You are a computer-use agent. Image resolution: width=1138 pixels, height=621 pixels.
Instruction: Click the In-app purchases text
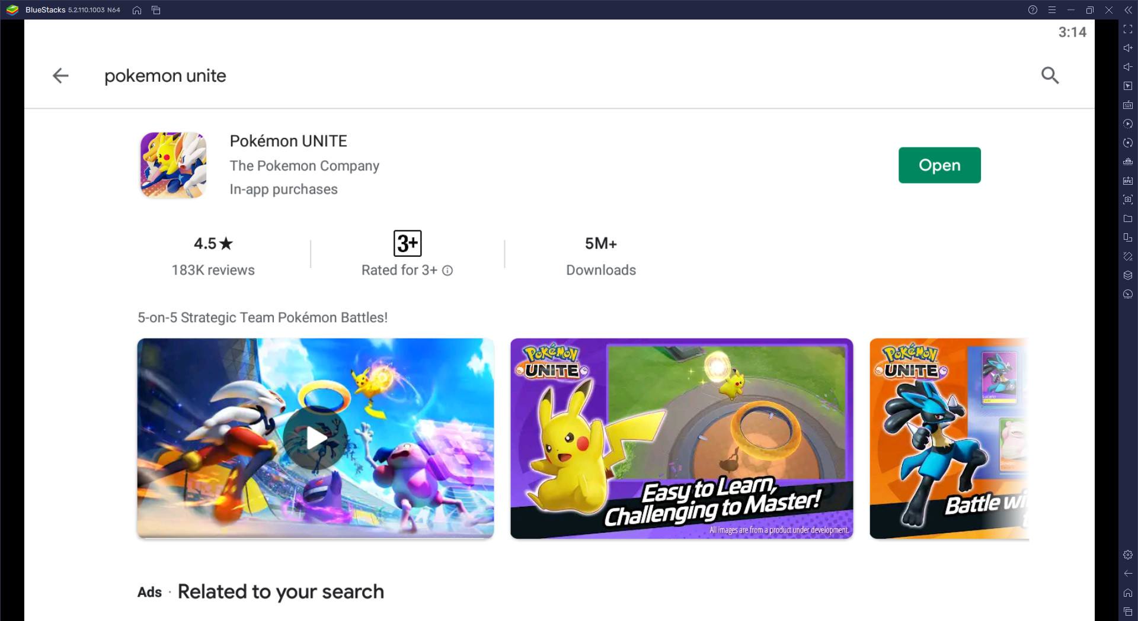pyautogui.click(x=283, y=189)
